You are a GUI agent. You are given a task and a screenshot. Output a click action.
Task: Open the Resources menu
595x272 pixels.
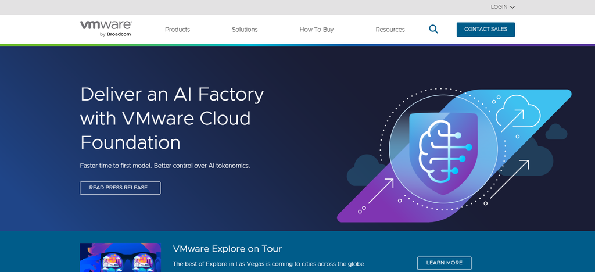point(390,30)
